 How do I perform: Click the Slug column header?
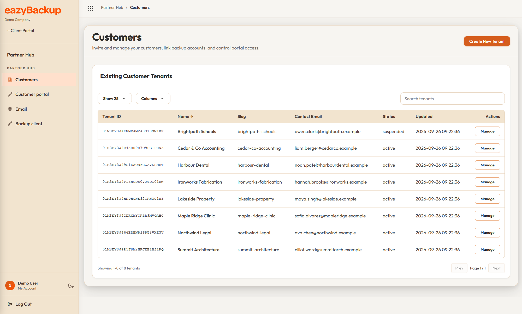[242, 117]
